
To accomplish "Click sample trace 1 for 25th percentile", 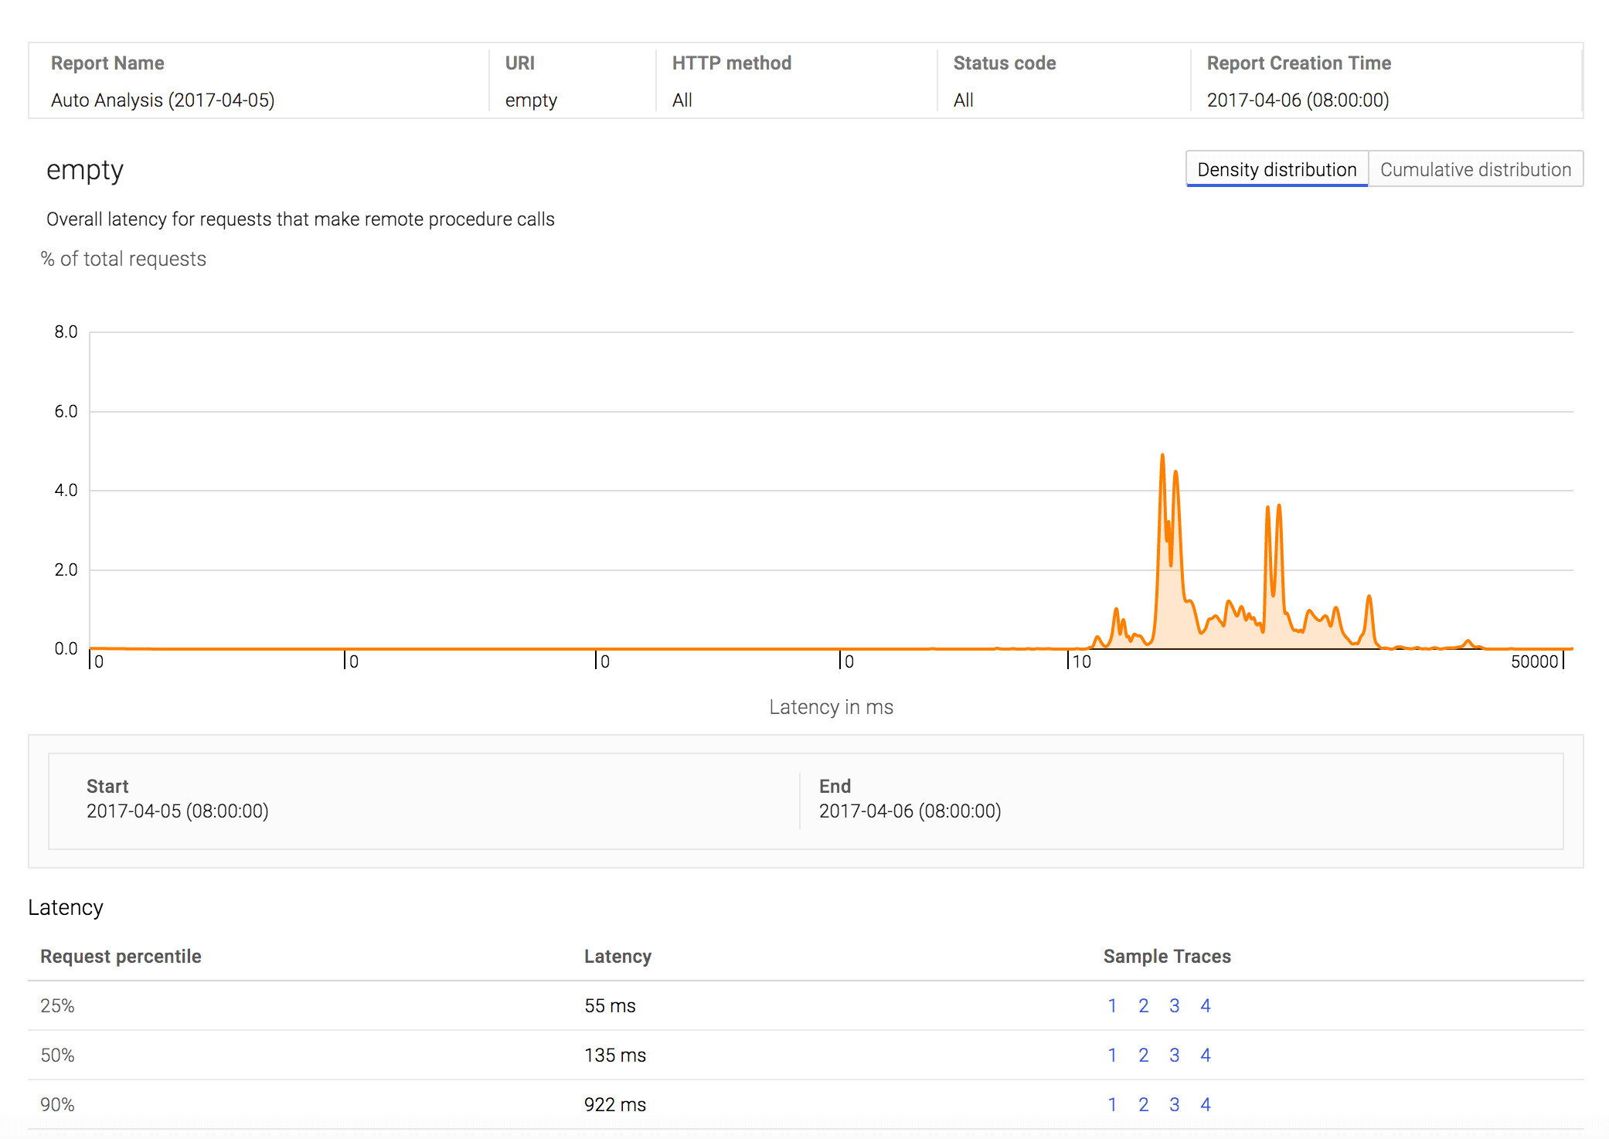I will [1111, 1006].
